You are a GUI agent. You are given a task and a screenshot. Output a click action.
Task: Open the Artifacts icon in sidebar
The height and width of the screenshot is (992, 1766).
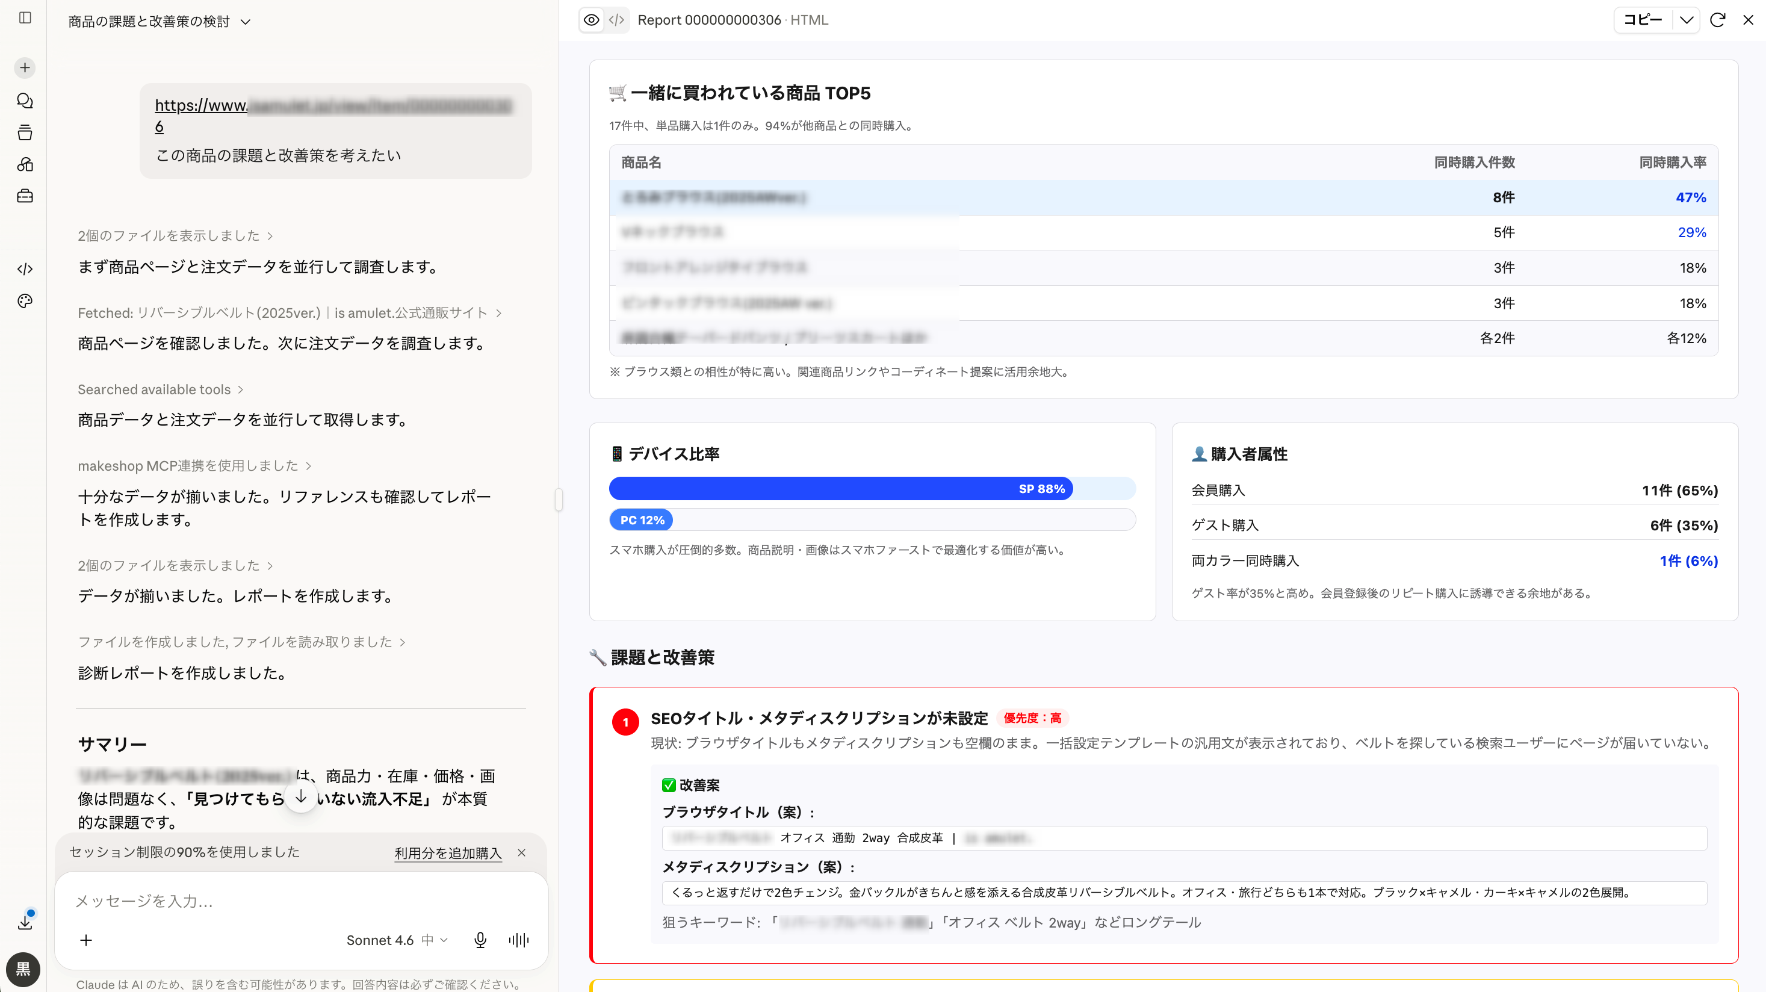click(25, 164)
